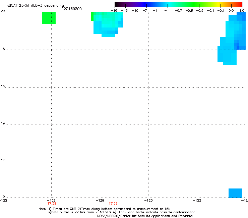This screenshot has height=218, width=248.
Task: Click the colorbar label "-0.4"
Action: coord(211,11)
